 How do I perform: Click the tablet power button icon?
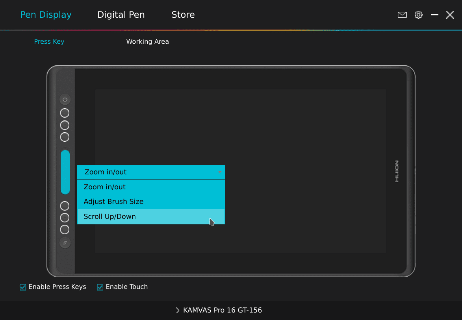click(x=65, y=99)
